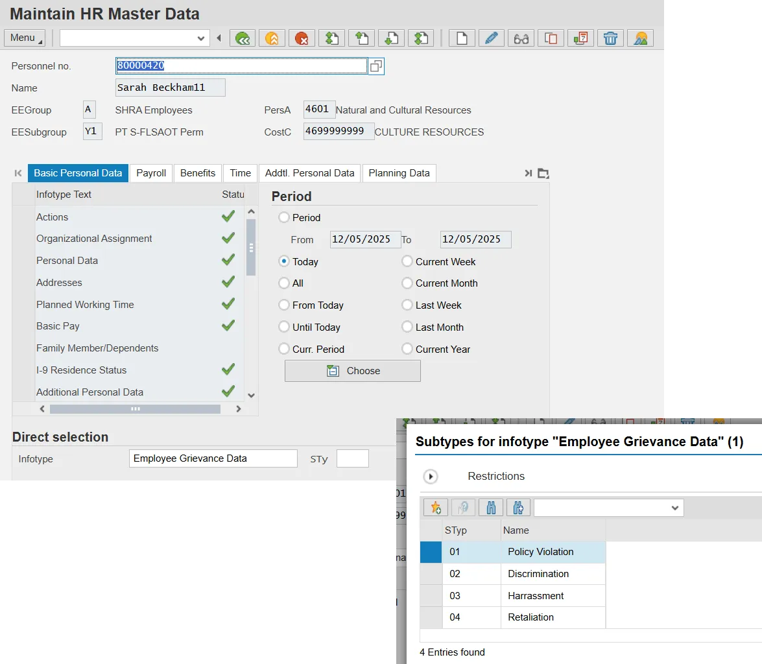Click the red Cancel toolbar icon

click(302, 38)
